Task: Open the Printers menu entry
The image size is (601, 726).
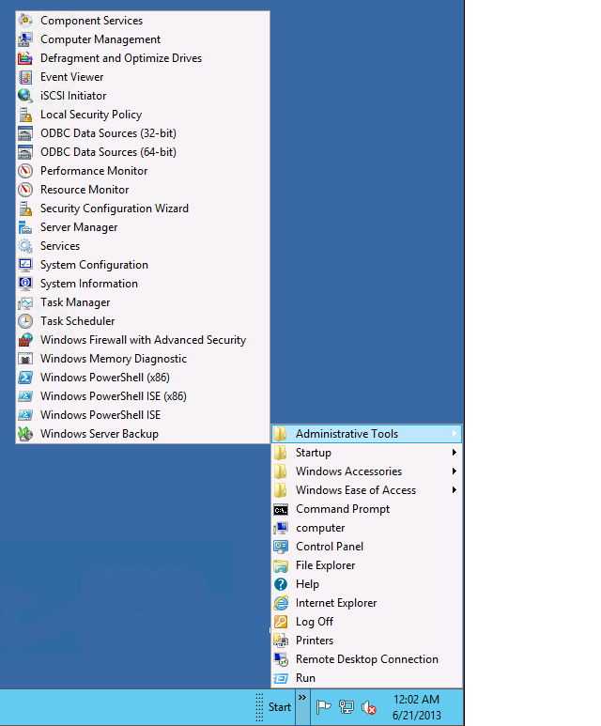Action: 367,641
